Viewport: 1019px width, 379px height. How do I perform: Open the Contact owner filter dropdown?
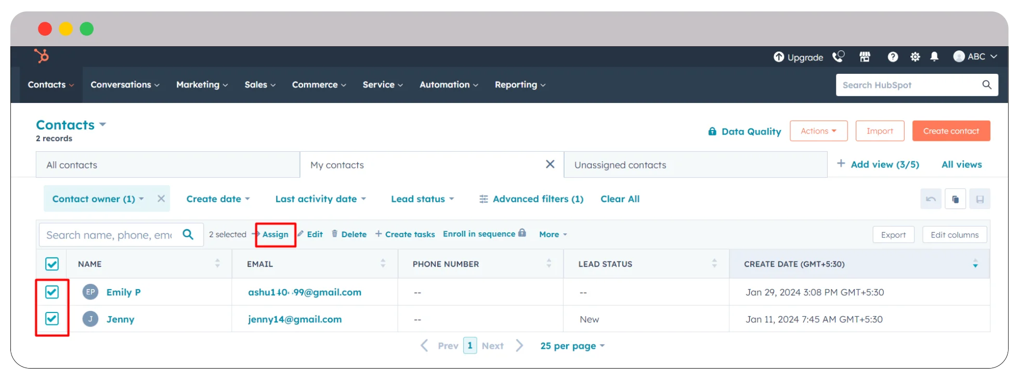(98, 199)
